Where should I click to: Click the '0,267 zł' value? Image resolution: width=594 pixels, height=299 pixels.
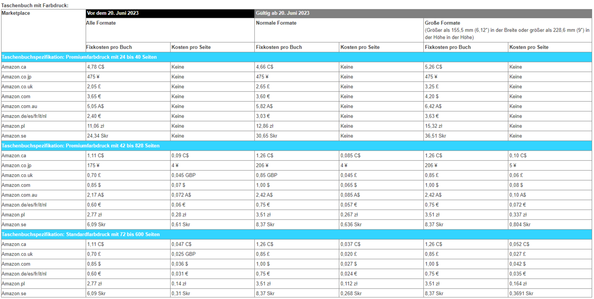pyautogui.click(x=349, y=215)
